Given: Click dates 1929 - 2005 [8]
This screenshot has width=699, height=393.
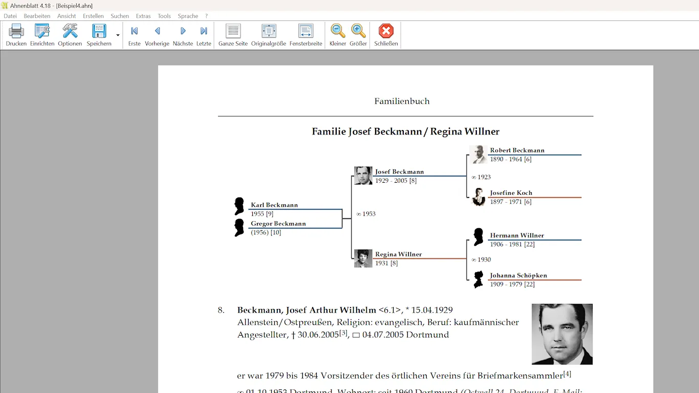Looking at the screenshot, I should coord(396,181).
